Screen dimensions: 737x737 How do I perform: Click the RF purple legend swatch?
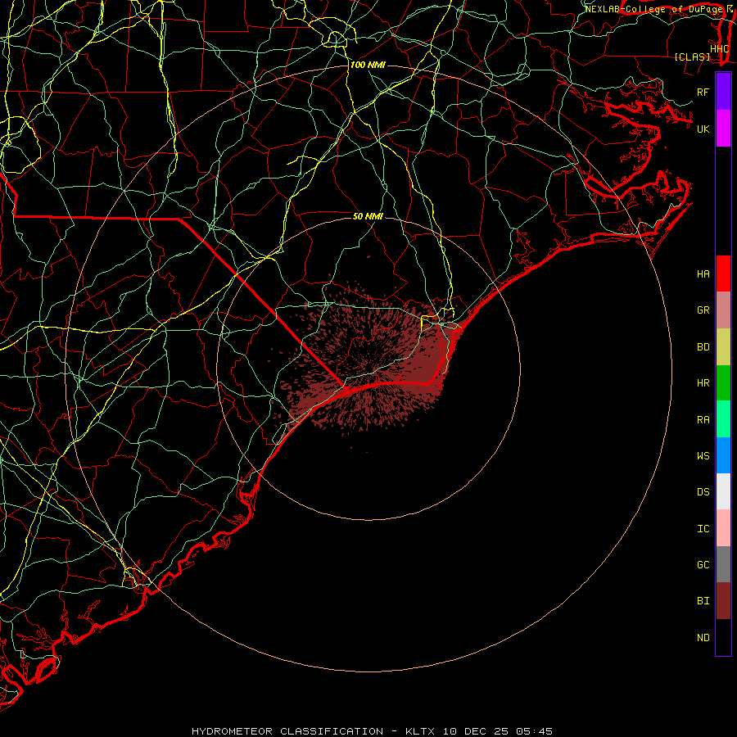click(723, 92)
